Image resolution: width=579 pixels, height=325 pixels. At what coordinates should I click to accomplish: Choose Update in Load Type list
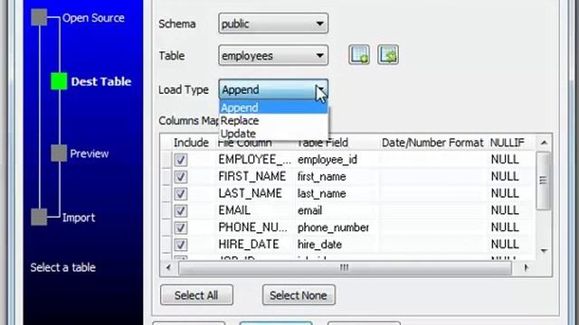273,134
